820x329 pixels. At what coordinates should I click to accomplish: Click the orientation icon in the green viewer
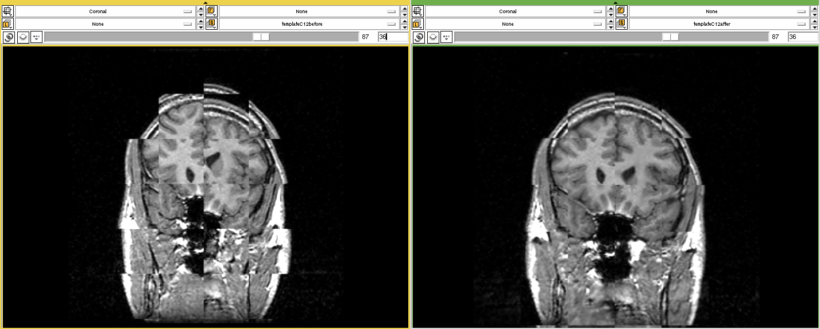[418, 11]
